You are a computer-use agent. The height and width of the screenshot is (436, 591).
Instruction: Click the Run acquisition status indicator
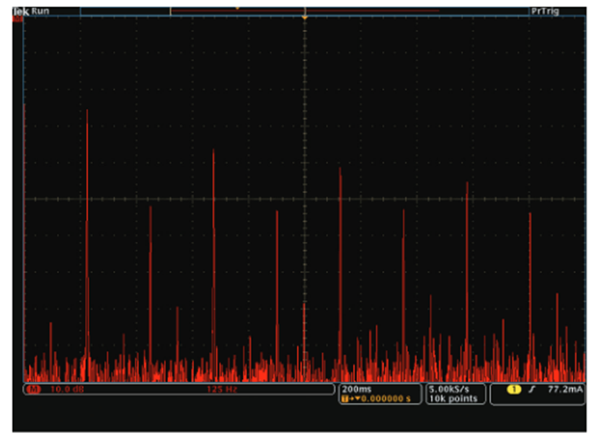coord(40,12)
